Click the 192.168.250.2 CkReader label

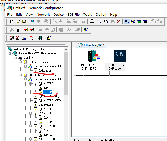[x=115, y=67]
